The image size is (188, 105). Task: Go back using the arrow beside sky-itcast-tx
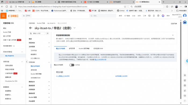point(31,28)
